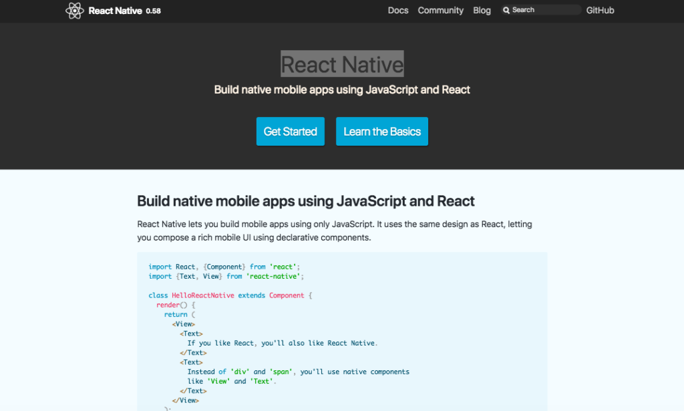The image size is (684, 411).
Task: Click the 'react' module string in code
Action: click(x=284, y=266)
